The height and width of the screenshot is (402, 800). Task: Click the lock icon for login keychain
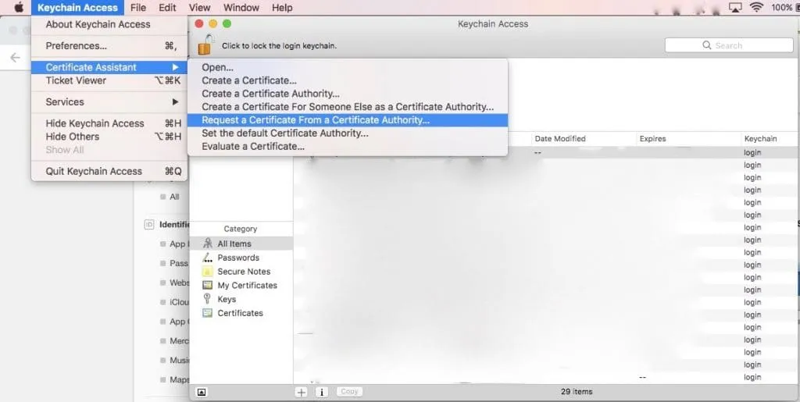click(205, 44)
